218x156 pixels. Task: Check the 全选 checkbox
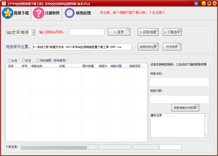(x=9, y=60)
